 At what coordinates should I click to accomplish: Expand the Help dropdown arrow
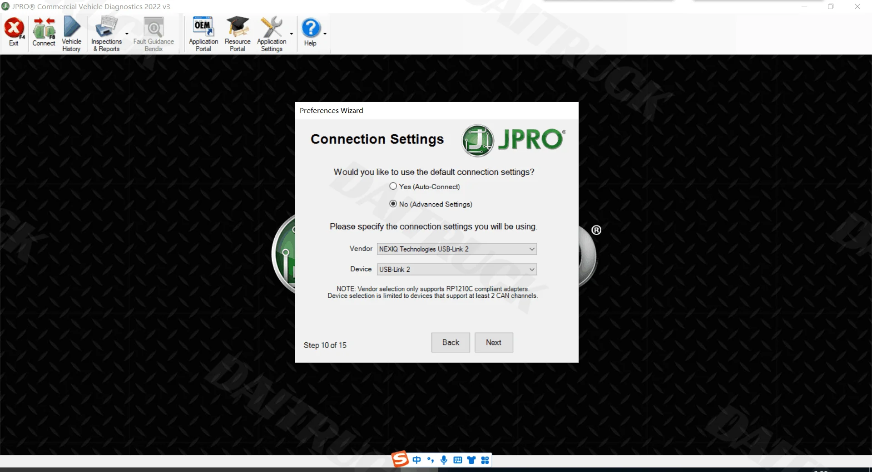(x=325, y=34)
